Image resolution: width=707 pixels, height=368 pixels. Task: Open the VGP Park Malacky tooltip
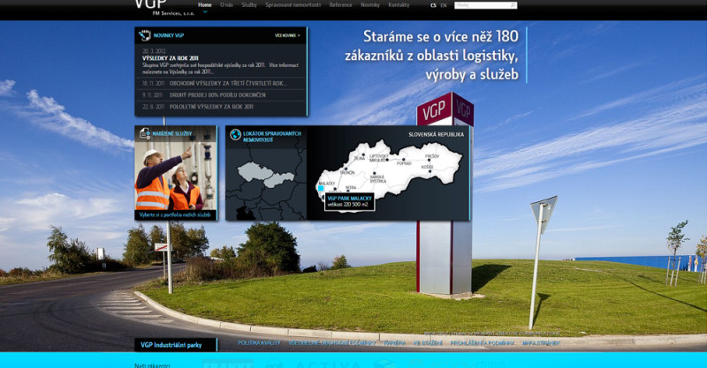(x=349, y=201)
